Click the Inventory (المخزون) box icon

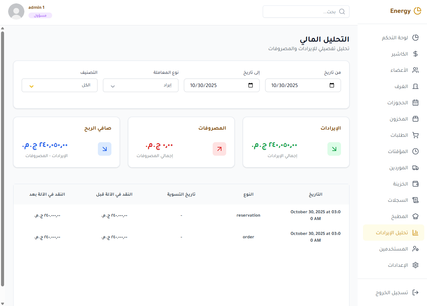coord(415,118)
